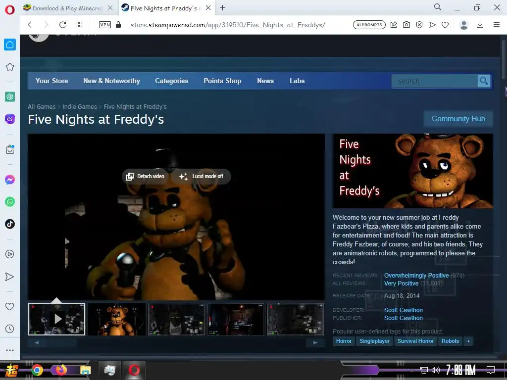Open Overwhelmingly Positive recent reviews link
The height and width of the screenshot is (380, 507).
[x=416, y=276]
